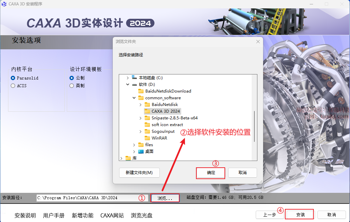Click the WinRAR folder icon

[147, 138]
